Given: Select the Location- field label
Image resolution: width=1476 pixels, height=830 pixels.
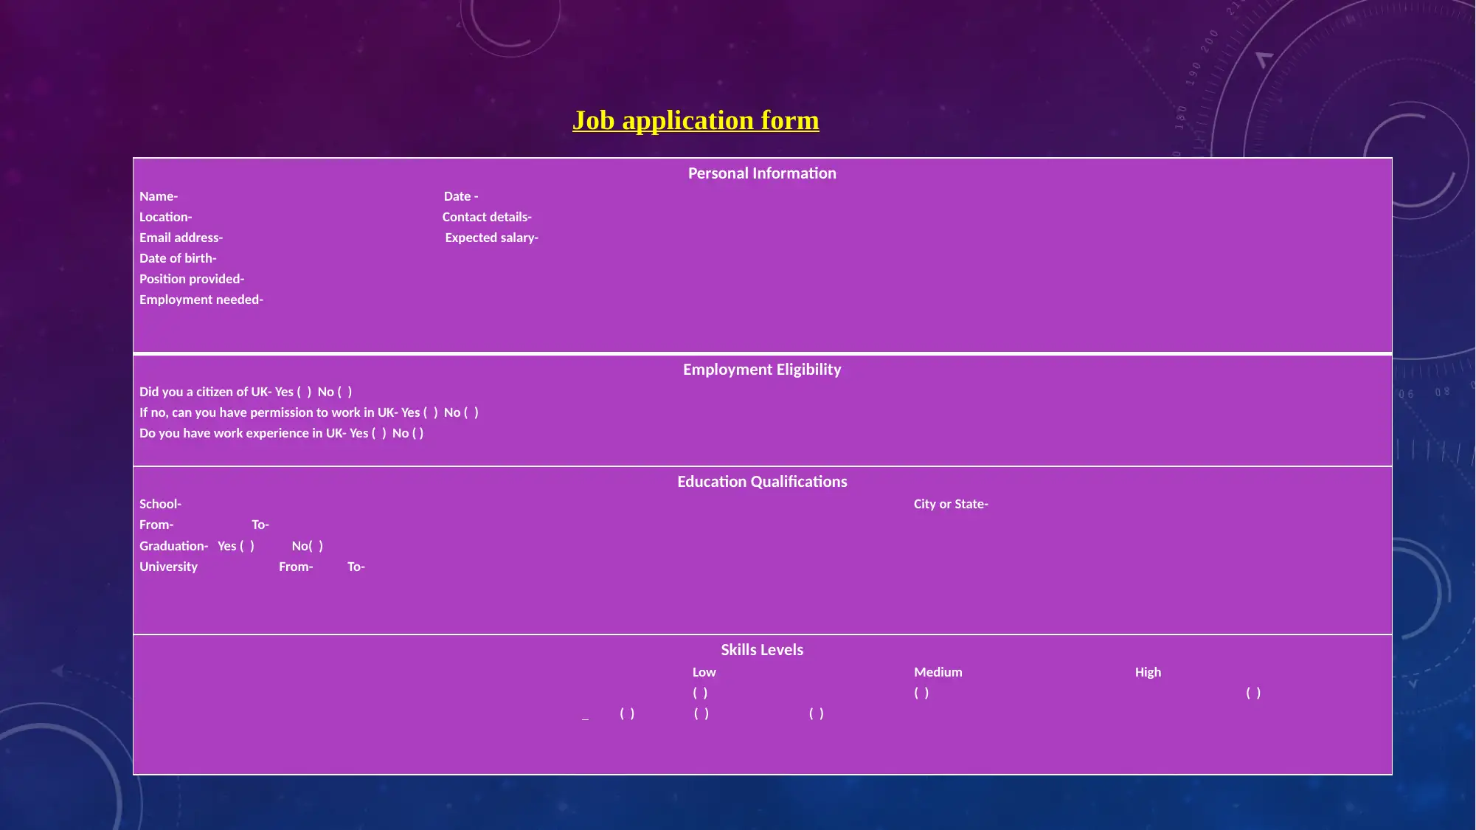Looking at the screenshot, I should coord(165,217).
